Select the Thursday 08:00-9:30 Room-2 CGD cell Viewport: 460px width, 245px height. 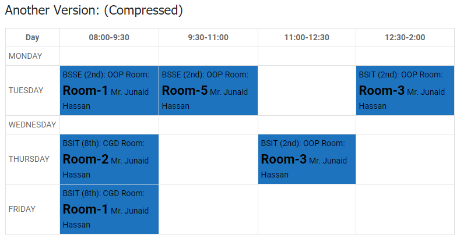coord(109,159)
